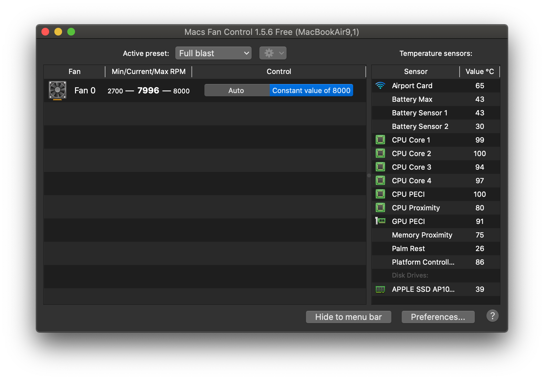Select the Platform Controll... sensor row
This screenshot has width=544, height=380.
[436, 262]
